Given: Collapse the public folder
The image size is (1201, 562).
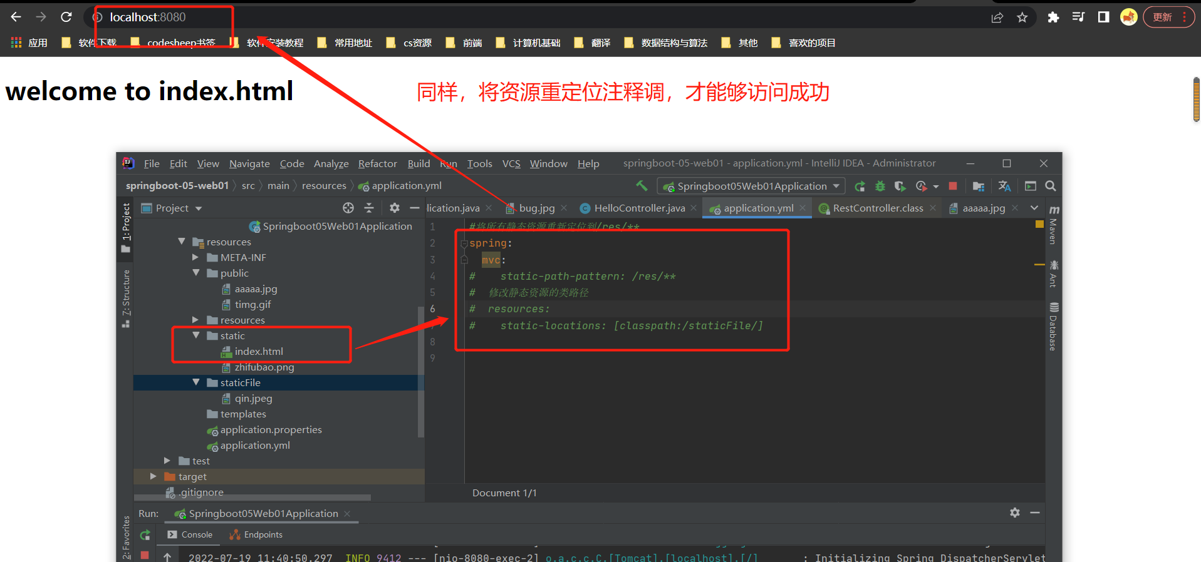Looking at the screenshot, I should coord(196,272).
